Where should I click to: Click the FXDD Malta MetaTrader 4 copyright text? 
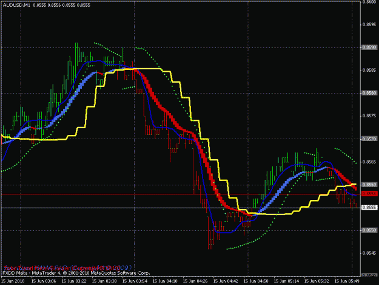pos(76,273)
